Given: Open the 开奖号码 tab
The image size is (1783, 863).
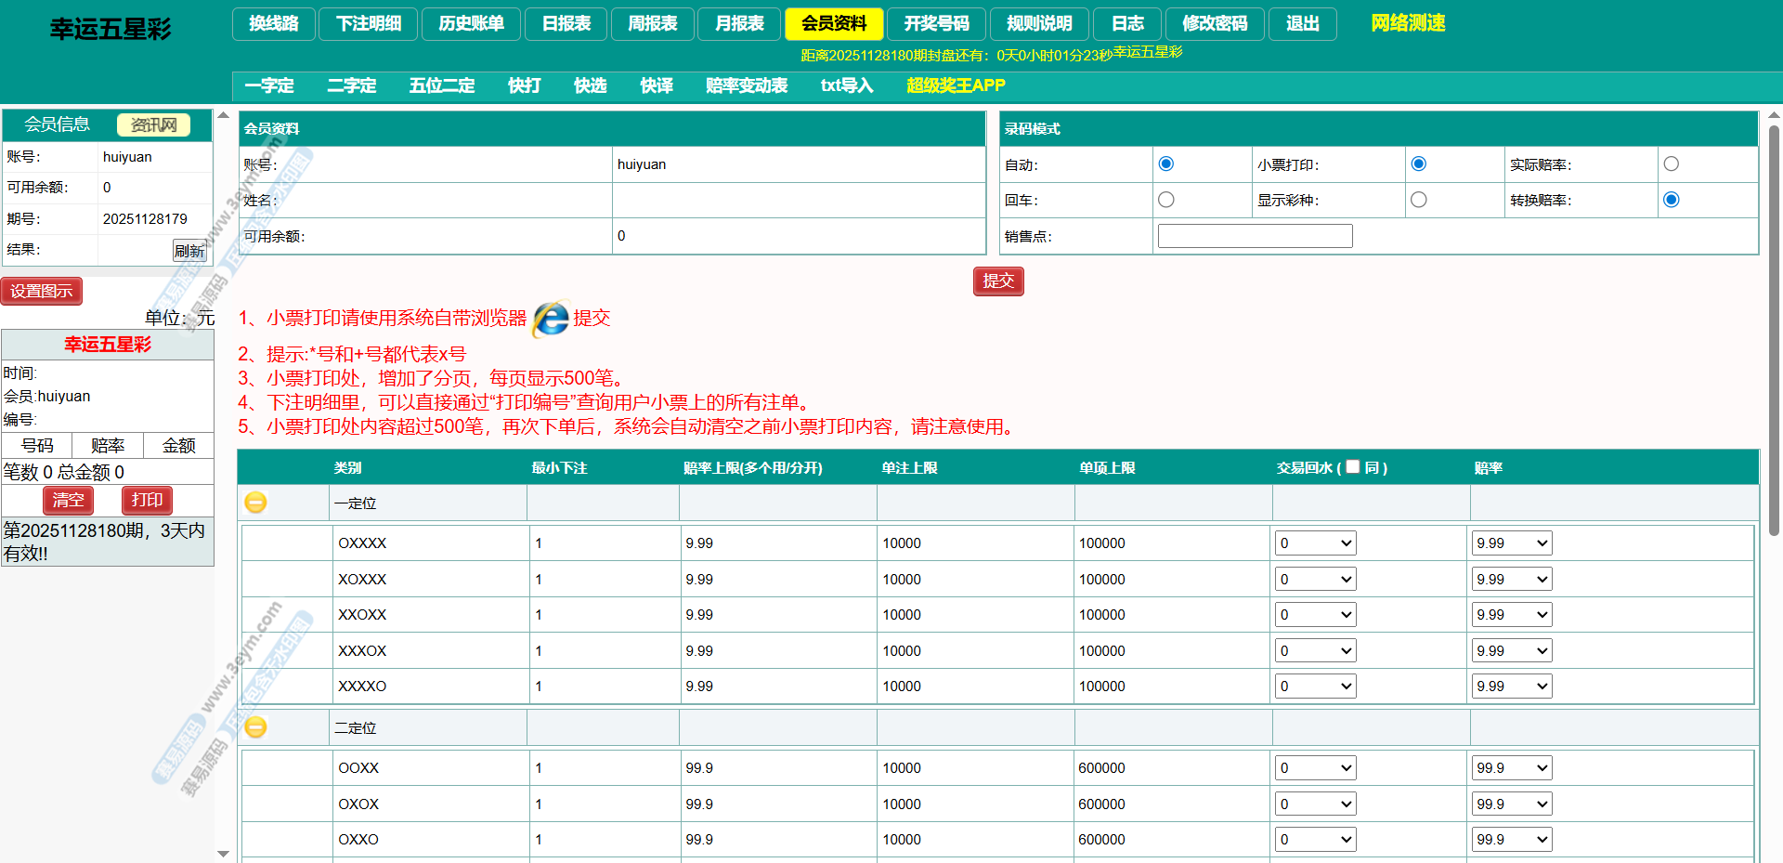Looking at the screenshot, I should tap(936, 24).
